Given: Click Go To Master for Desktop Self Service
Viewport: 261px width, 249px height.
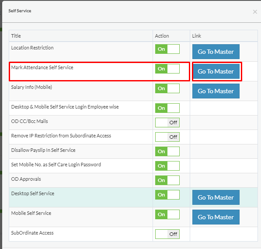Looking at the screenshot, I should click(216, 197).
